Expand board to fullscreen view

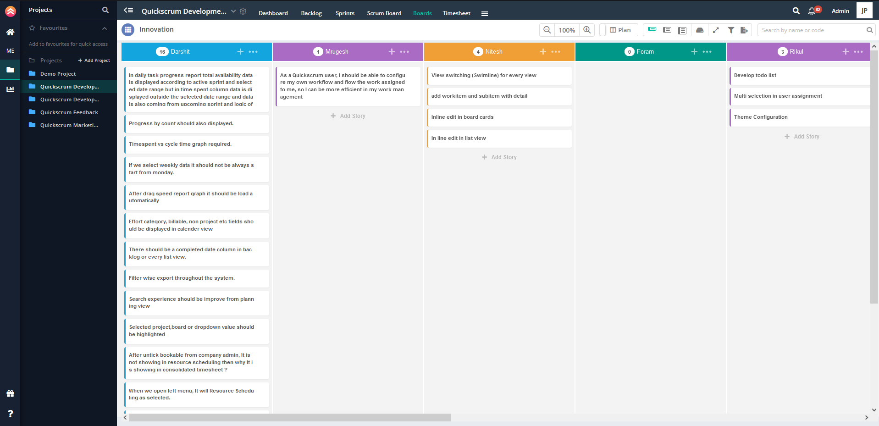[x=715, y=30]
